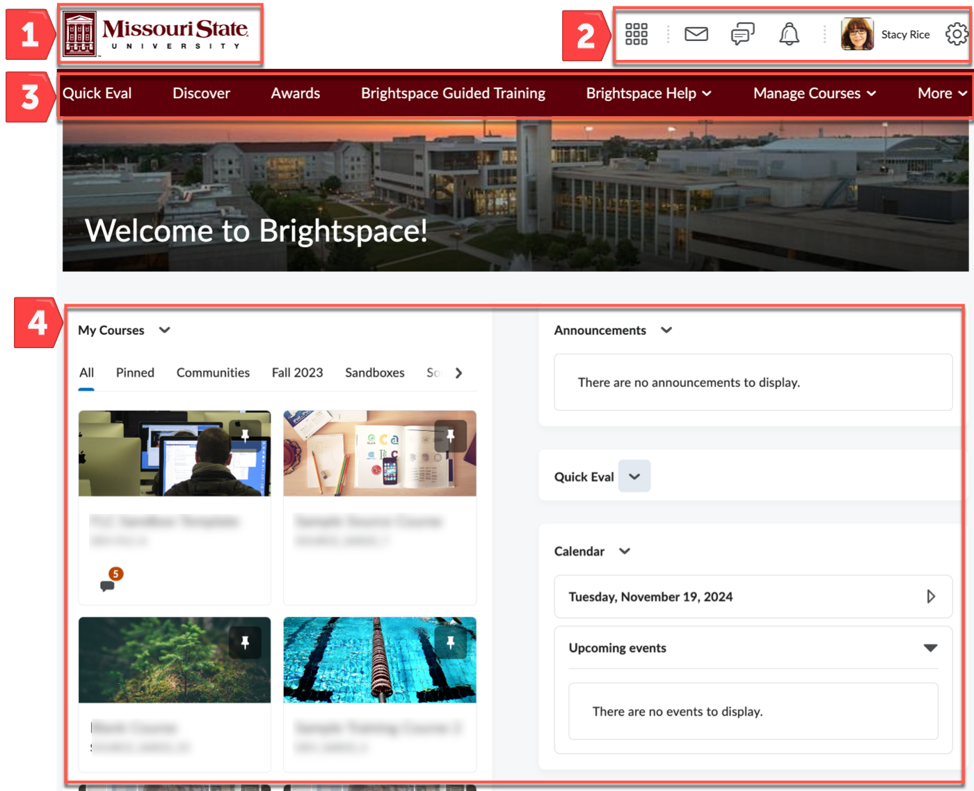Expand the Brightspace Help dropdown menu

tap(648, 93)
